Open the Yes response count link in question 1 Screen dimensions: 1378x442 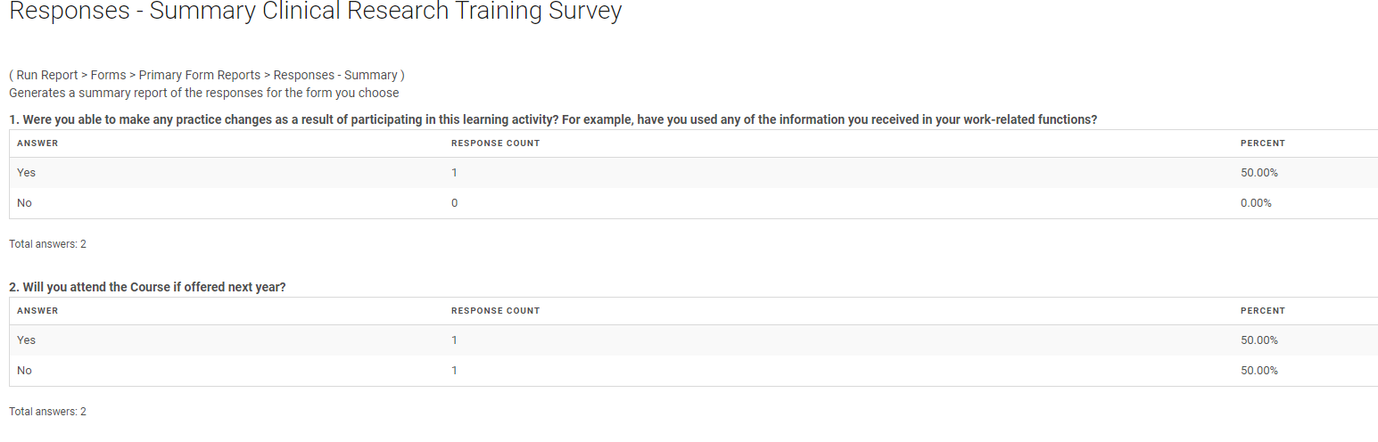454,173
